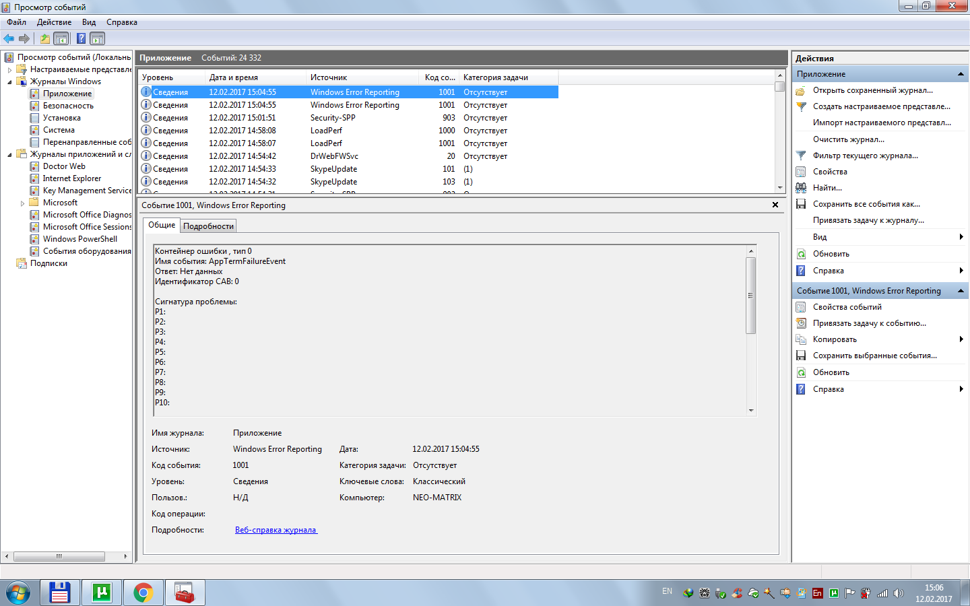Open Справка submenu arrow in Приложение actions section
Screen dimensions: 970x606
coord(961,271)
